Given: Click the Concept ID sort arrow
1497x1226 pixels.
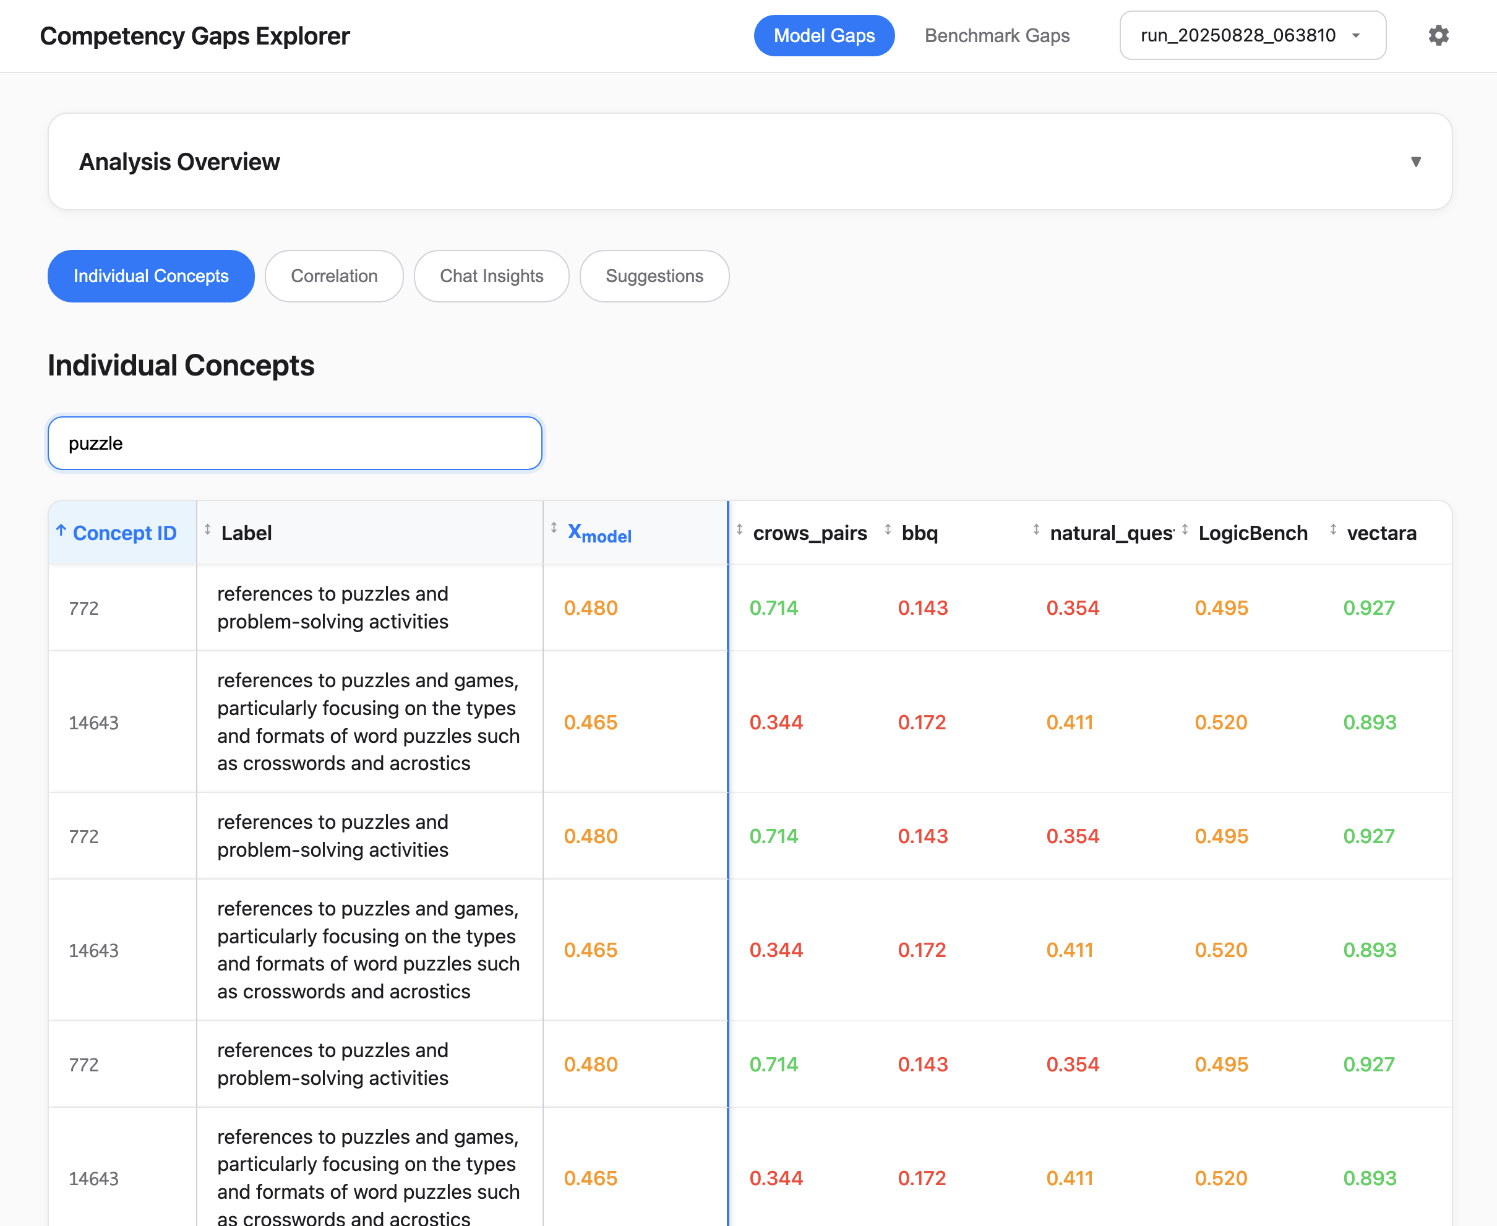Looking at the screenshot, I should click(61, 530).
